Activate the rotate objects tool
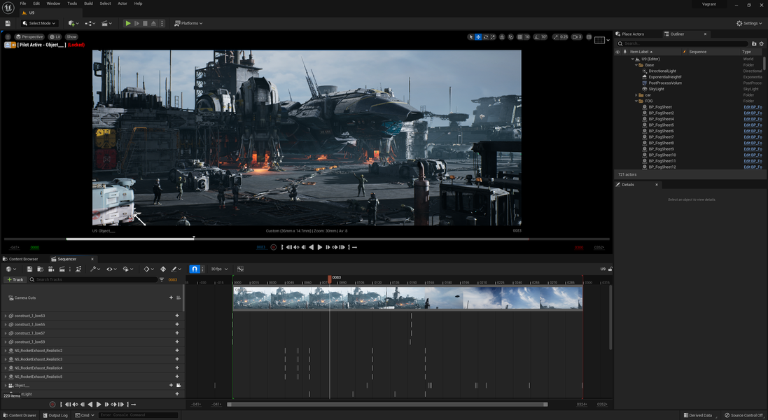Viewport: 768px width, 420px height. (485, 36)
